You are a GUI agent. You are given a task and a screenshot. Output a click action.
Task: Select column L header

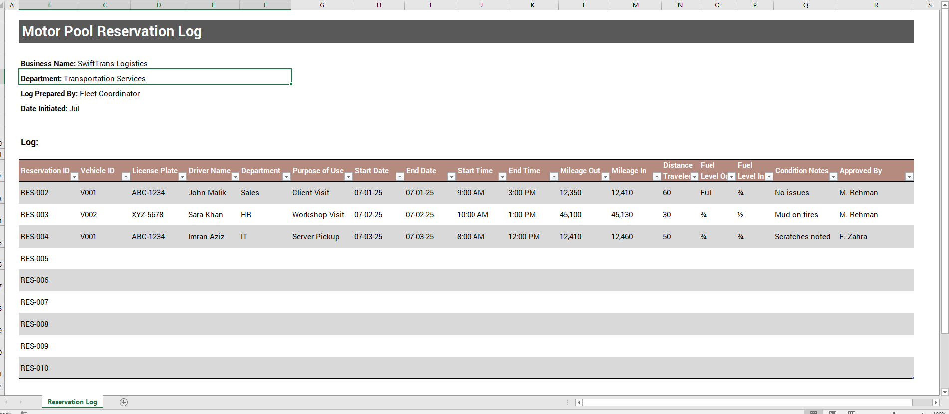pos(584,5)
